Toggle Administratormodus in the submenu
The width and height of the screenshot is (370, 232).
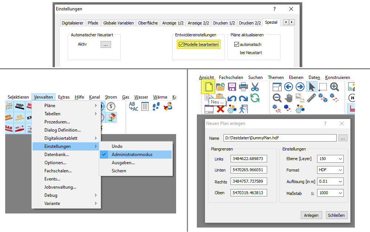click(132, 155)
